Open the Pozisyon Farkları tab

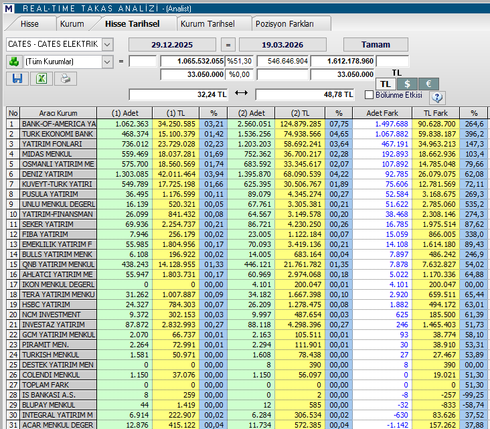coord(284,23)
